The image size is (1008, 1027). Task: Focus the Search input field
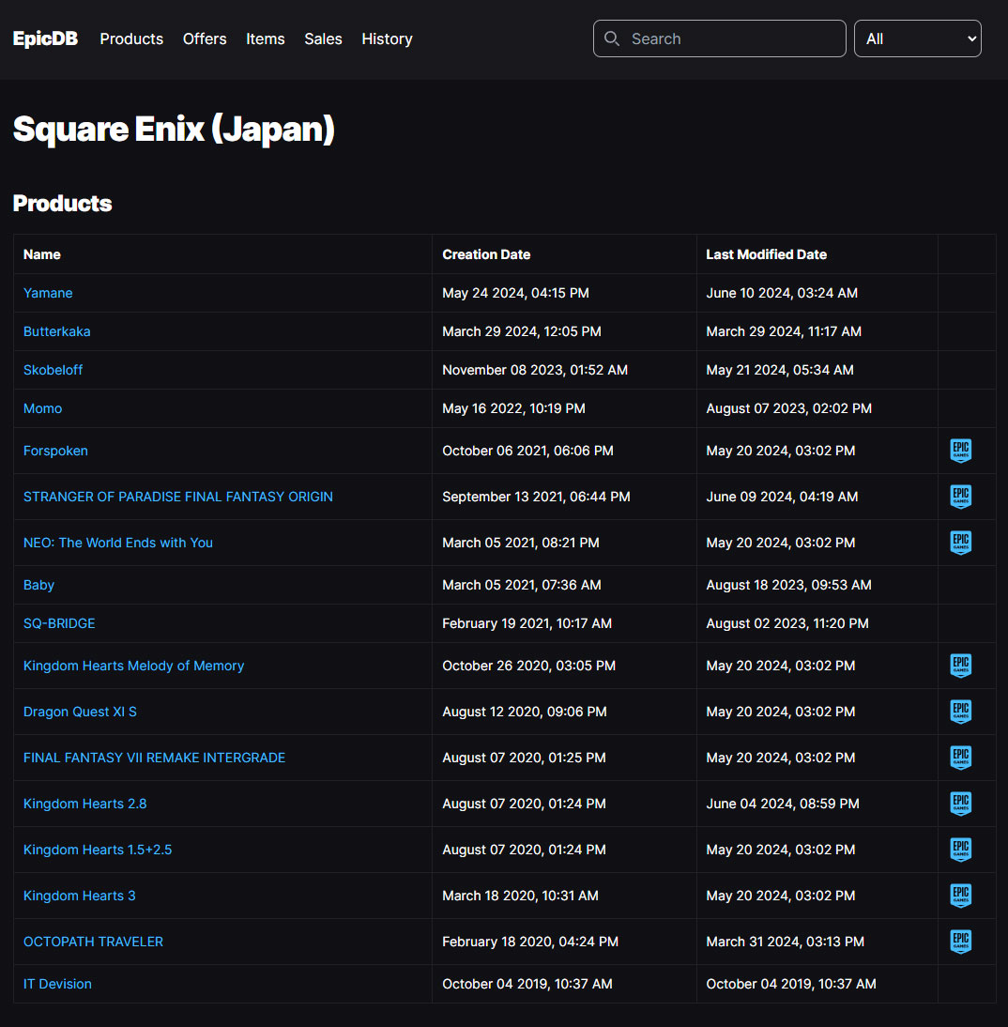tap(732, 38)
